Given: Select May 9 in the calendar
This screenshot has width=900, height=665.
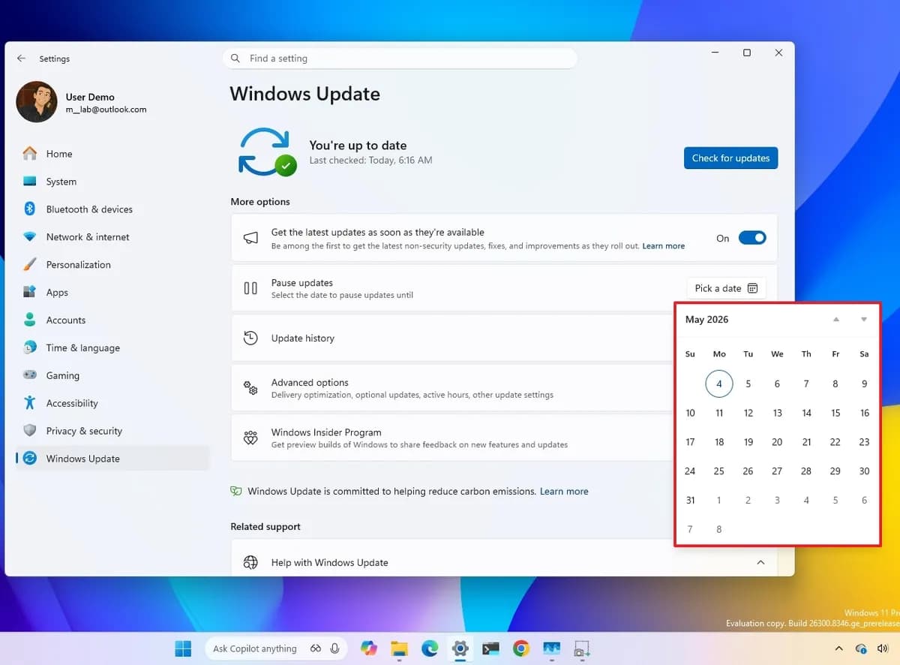Looking at the screenshot, I should 865,384.
